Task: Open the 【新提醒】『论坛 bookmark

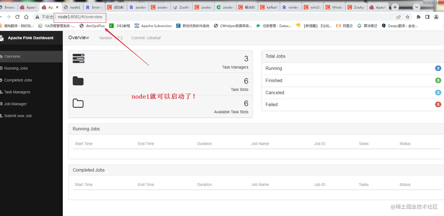Action: tap(314, 26)
